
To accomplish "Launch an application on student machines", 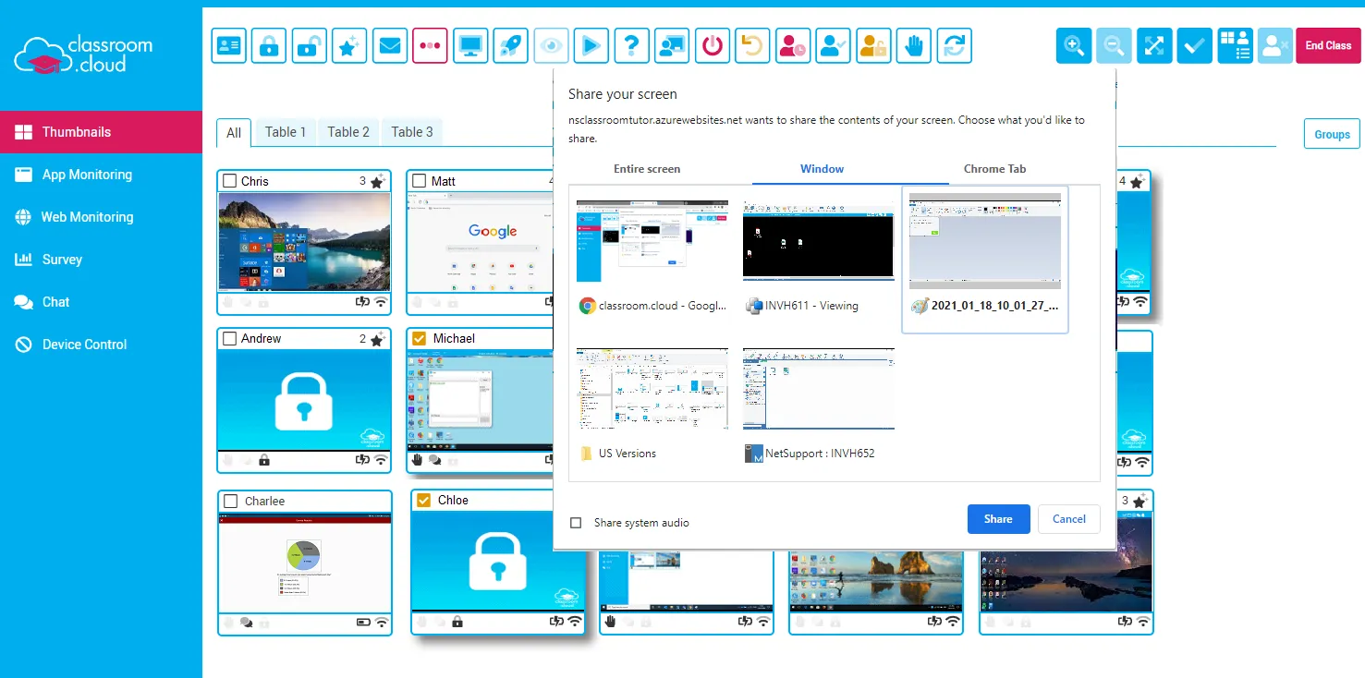I will pos(510,45).
